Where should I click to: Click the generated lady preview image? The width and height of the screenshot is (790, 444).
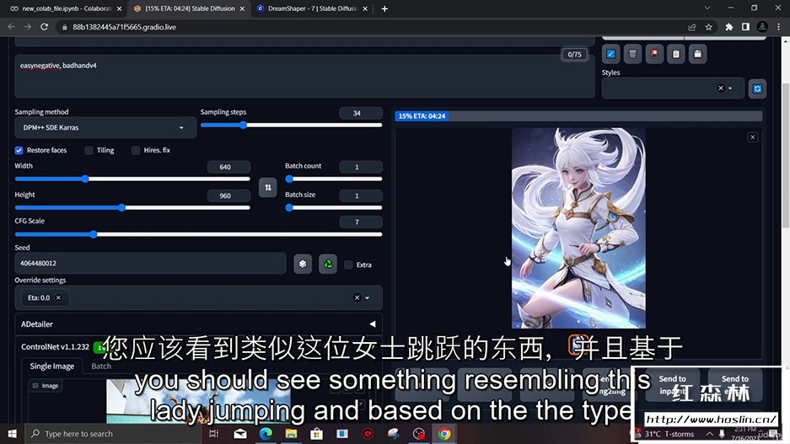coord(578,228)
